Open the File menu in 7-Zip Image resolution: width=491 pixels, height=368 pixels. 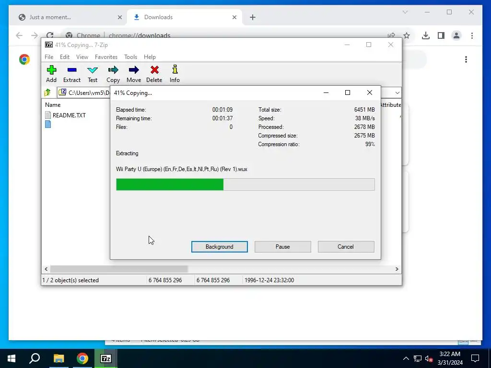(x=49, y=57)
